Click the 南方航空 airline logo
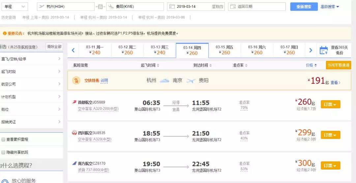The height and width of the screenshot is (183, 356). [74, 163]
